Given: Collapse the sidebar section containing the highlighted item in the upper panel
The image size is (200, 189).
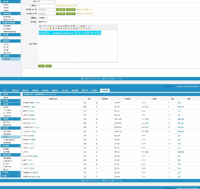Looking at the screenshot, I should click(19, 56).
